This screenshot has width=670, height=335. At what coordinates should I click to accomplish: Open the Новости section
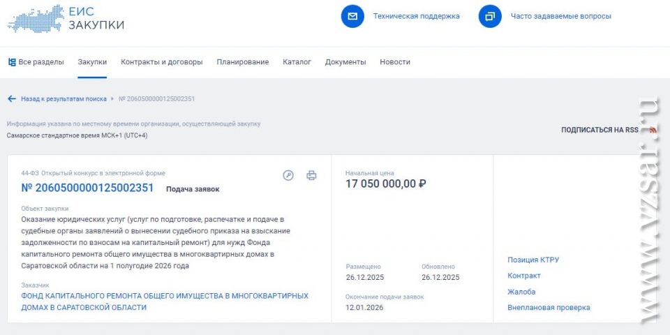point(394,62)
